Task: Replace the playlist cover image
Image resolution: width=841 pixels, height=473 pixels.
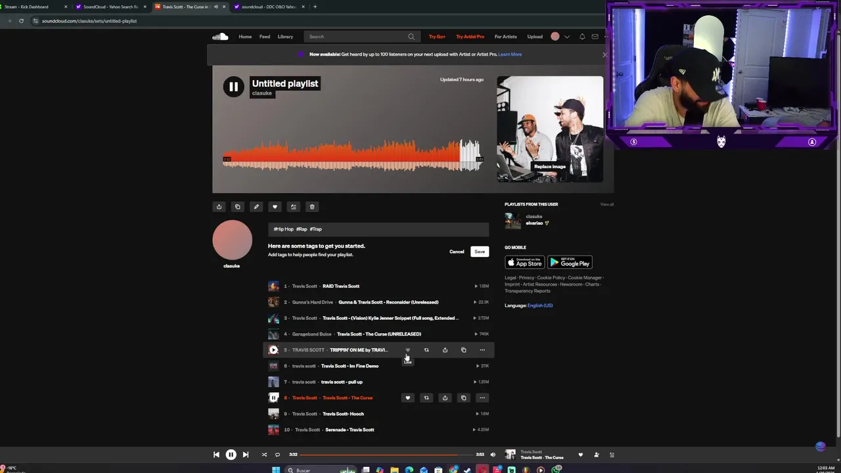Action: [x=550, y=167]
